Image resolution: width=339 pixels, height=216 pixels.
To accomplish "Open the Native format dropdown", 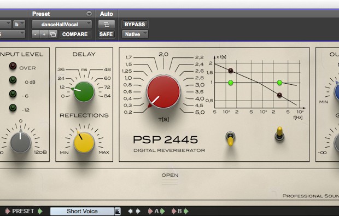I will 135,34.
